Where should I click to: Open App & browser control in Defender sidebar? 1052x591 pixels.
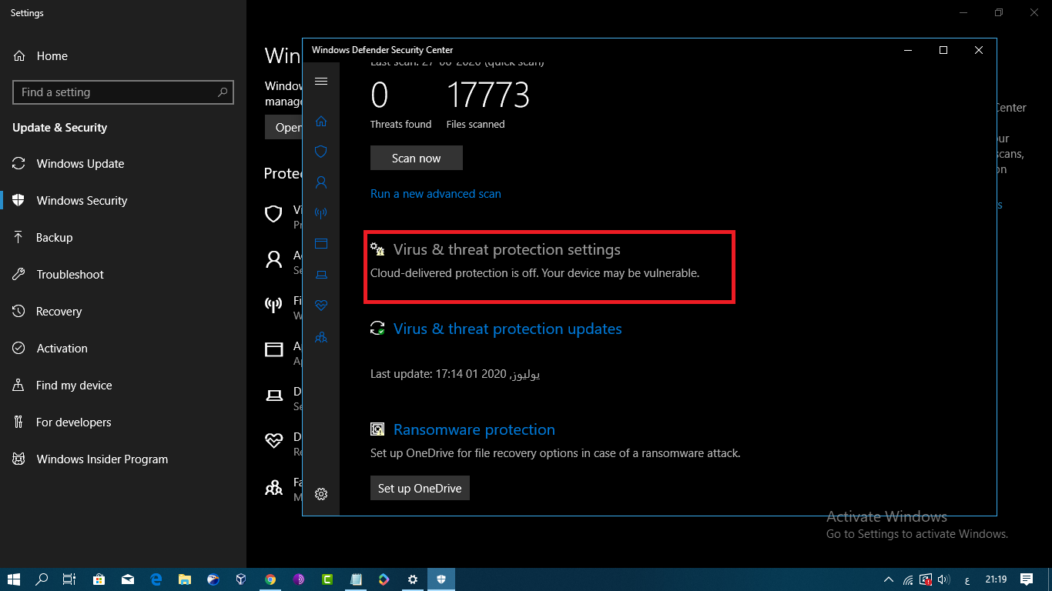(x=321, y=244)
